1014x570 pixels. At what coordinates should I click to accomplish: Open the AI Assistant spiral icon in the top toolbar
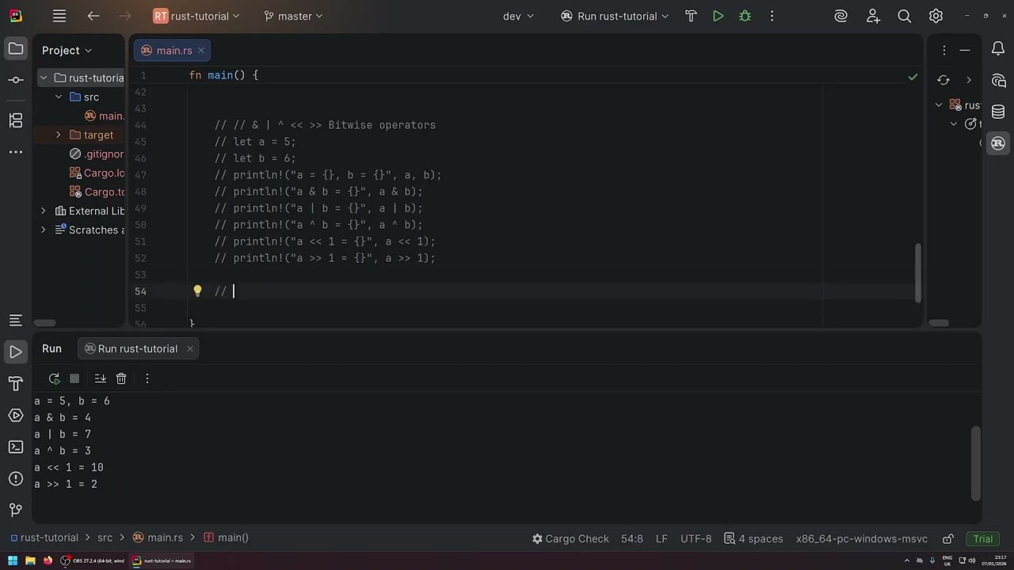841,16
